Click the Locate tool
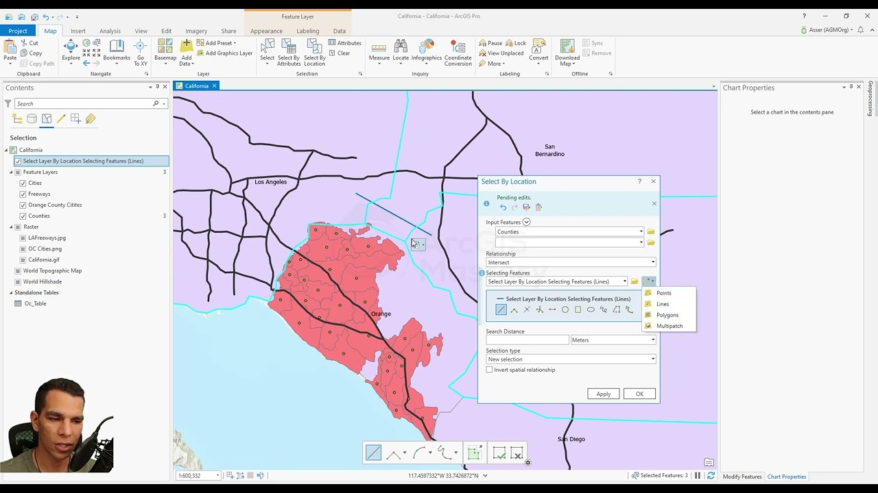Image resolution: width=878 pixels, height=493 pixels. [401, 51]
